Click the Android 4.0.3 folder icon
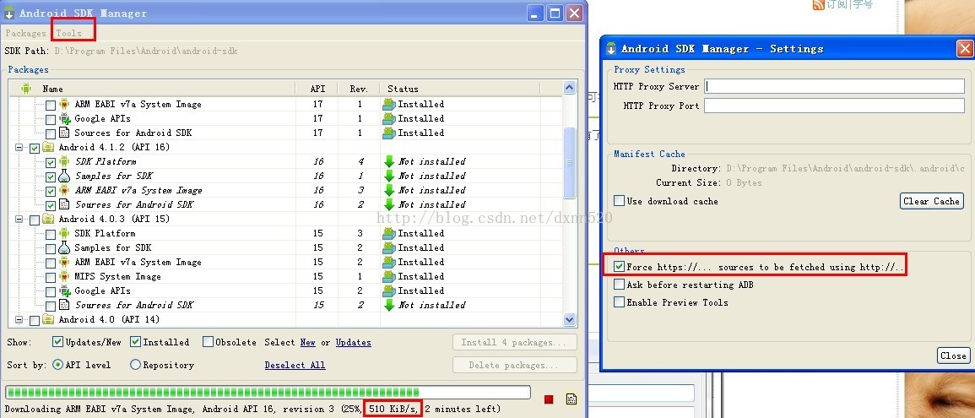The width and height of the screenshot is (975, 418). pos(48,219)
